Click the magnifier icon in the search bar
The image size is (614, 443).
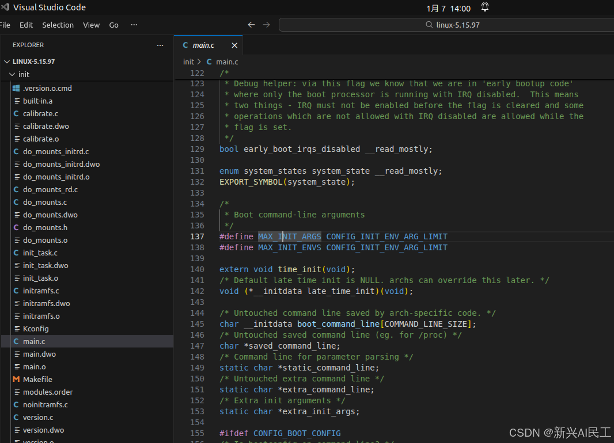pyautogui.click(x=429, y=25)
